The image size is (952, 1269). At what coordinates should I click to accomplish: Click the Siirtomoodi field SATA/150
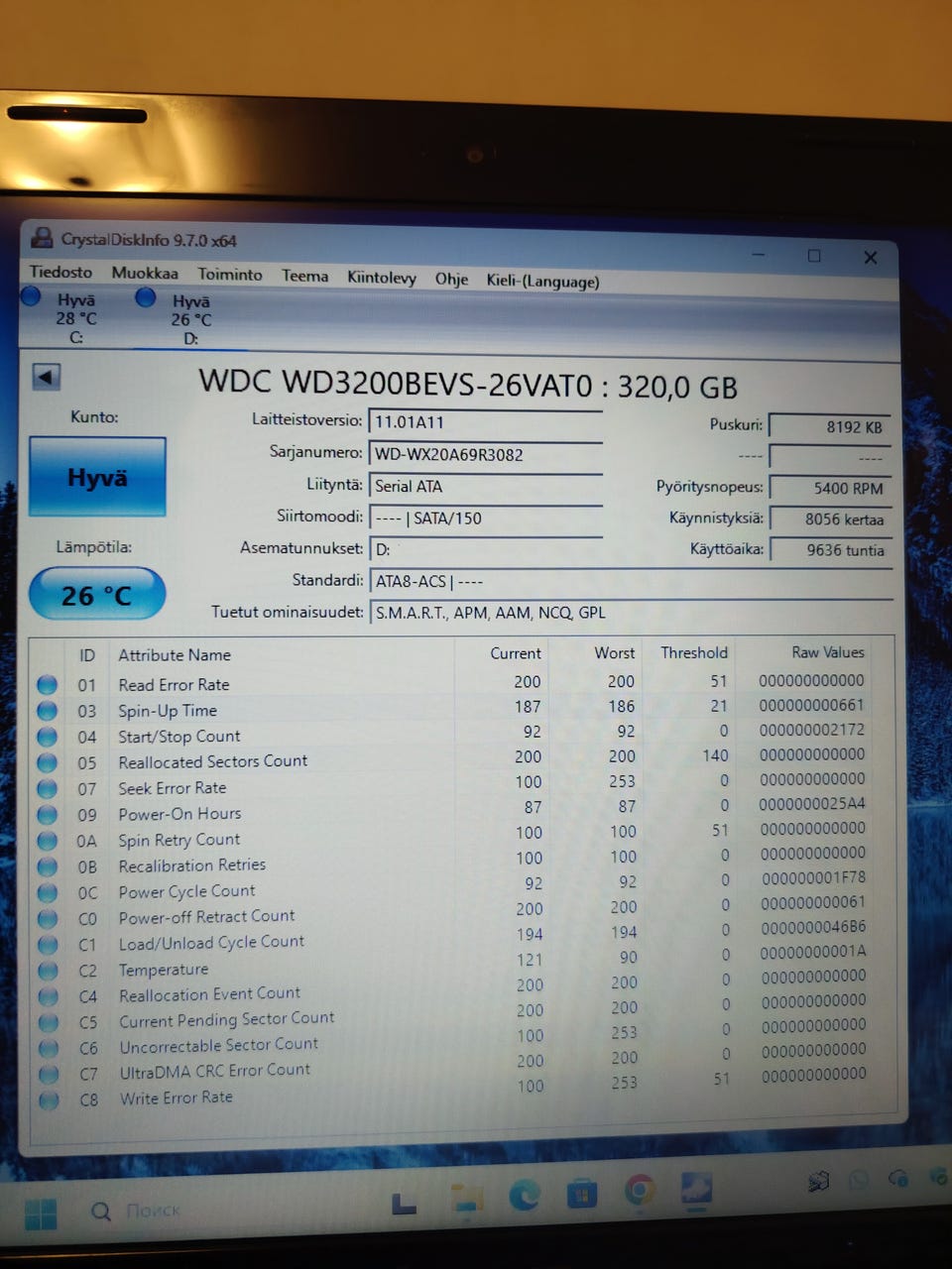pos(486,518)
